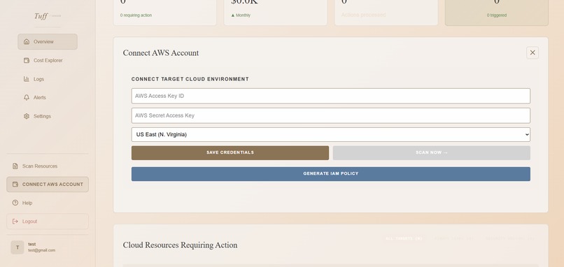
Task: Click the Tuff logo in the sidebar
Action: point(41,16)
